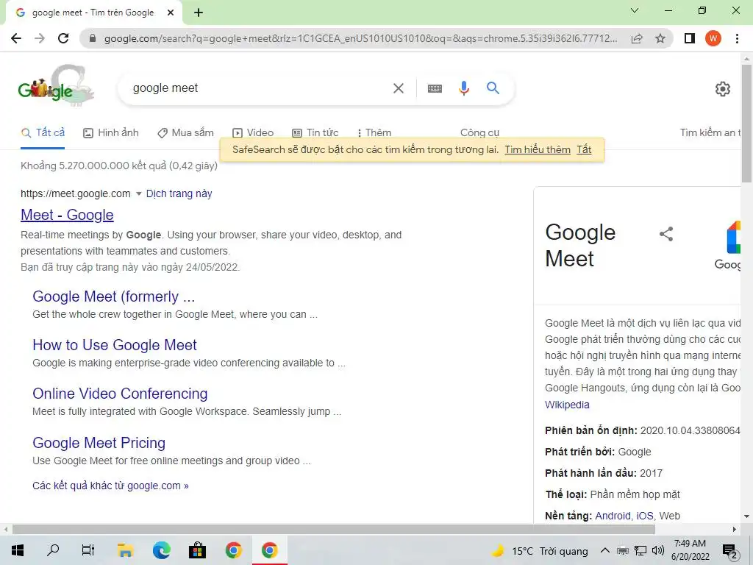Expand dropdown arrow beside meet.google.com URL
The image size is (753, 565).
(138, 193)
